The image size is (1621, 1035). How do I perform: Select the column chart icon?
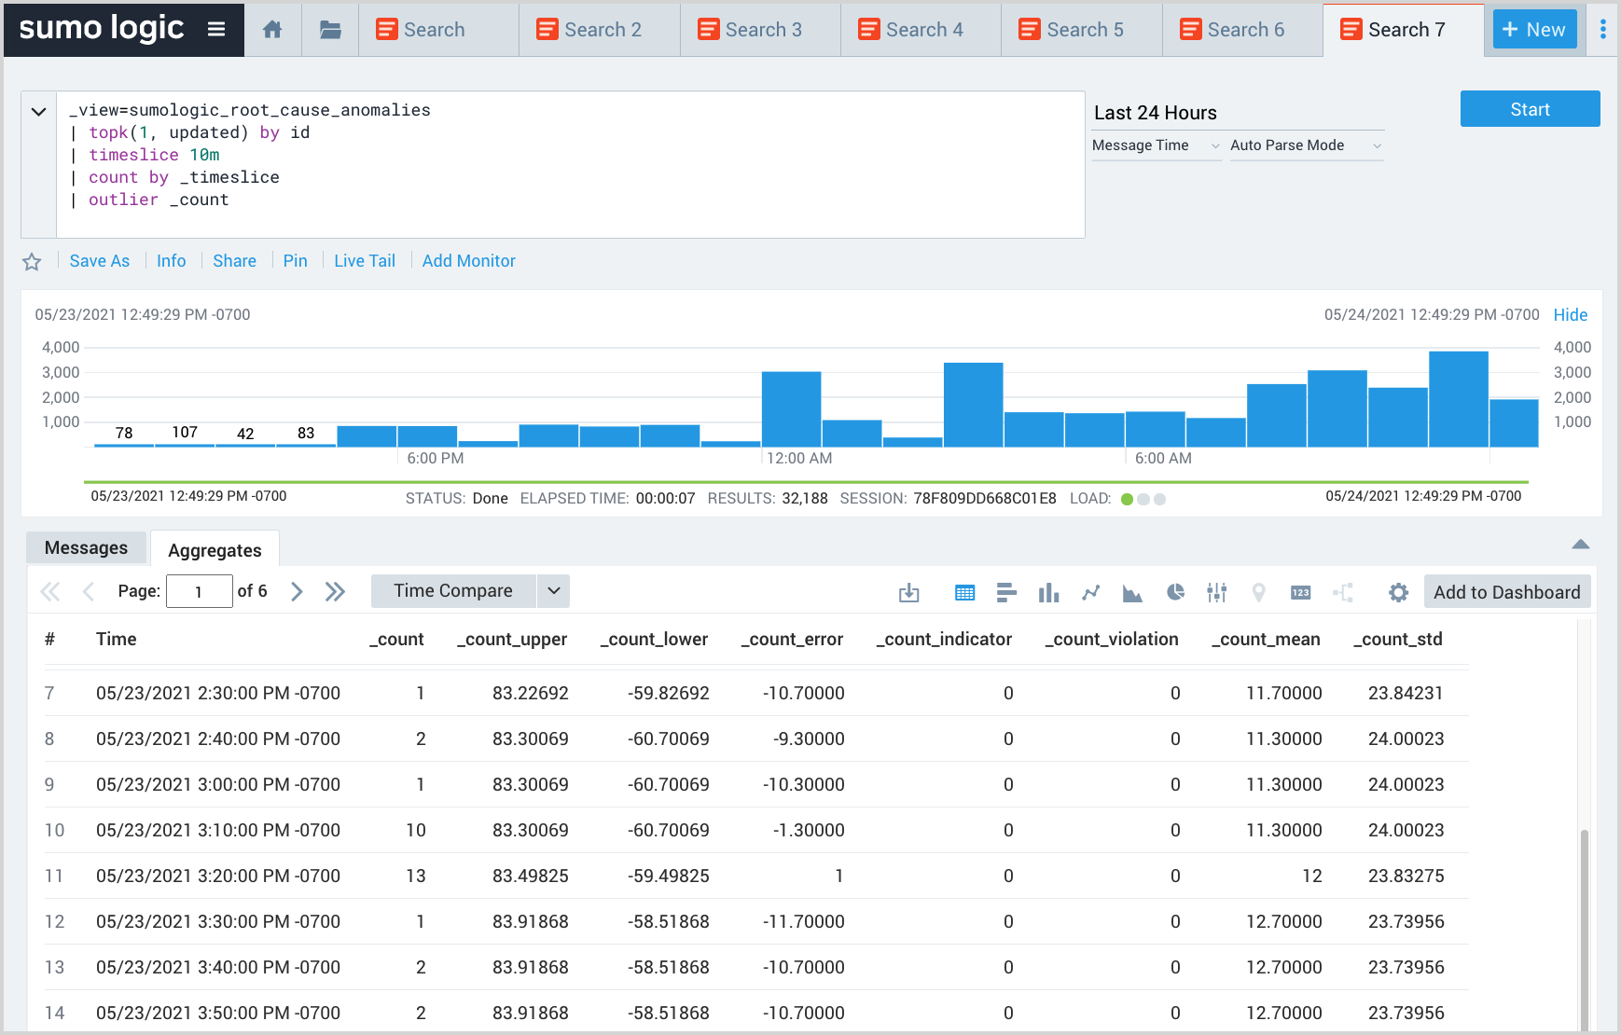1048,592
